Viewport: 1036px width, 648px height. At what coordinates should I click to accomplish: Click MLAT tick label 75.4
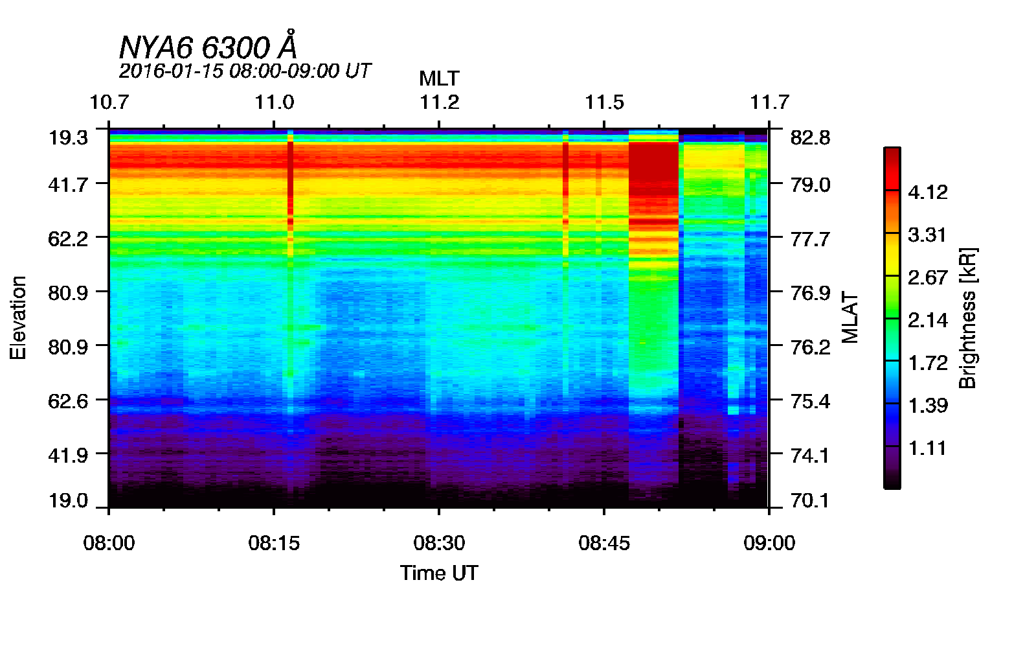click(810, 401)
